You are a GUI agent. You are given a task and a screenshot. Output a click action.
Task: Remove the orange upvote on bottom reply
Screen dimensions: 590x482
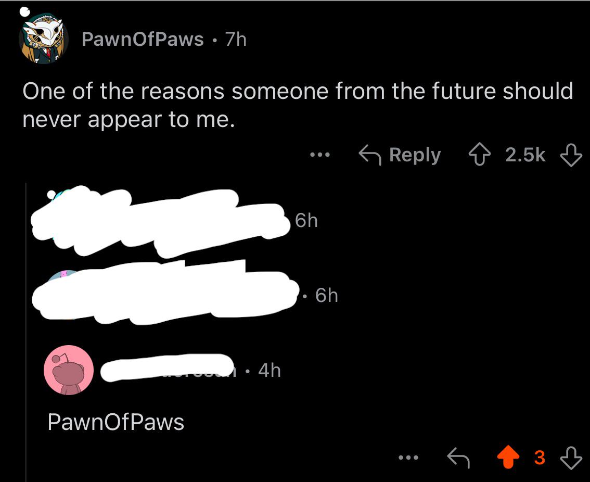(508, 457)
